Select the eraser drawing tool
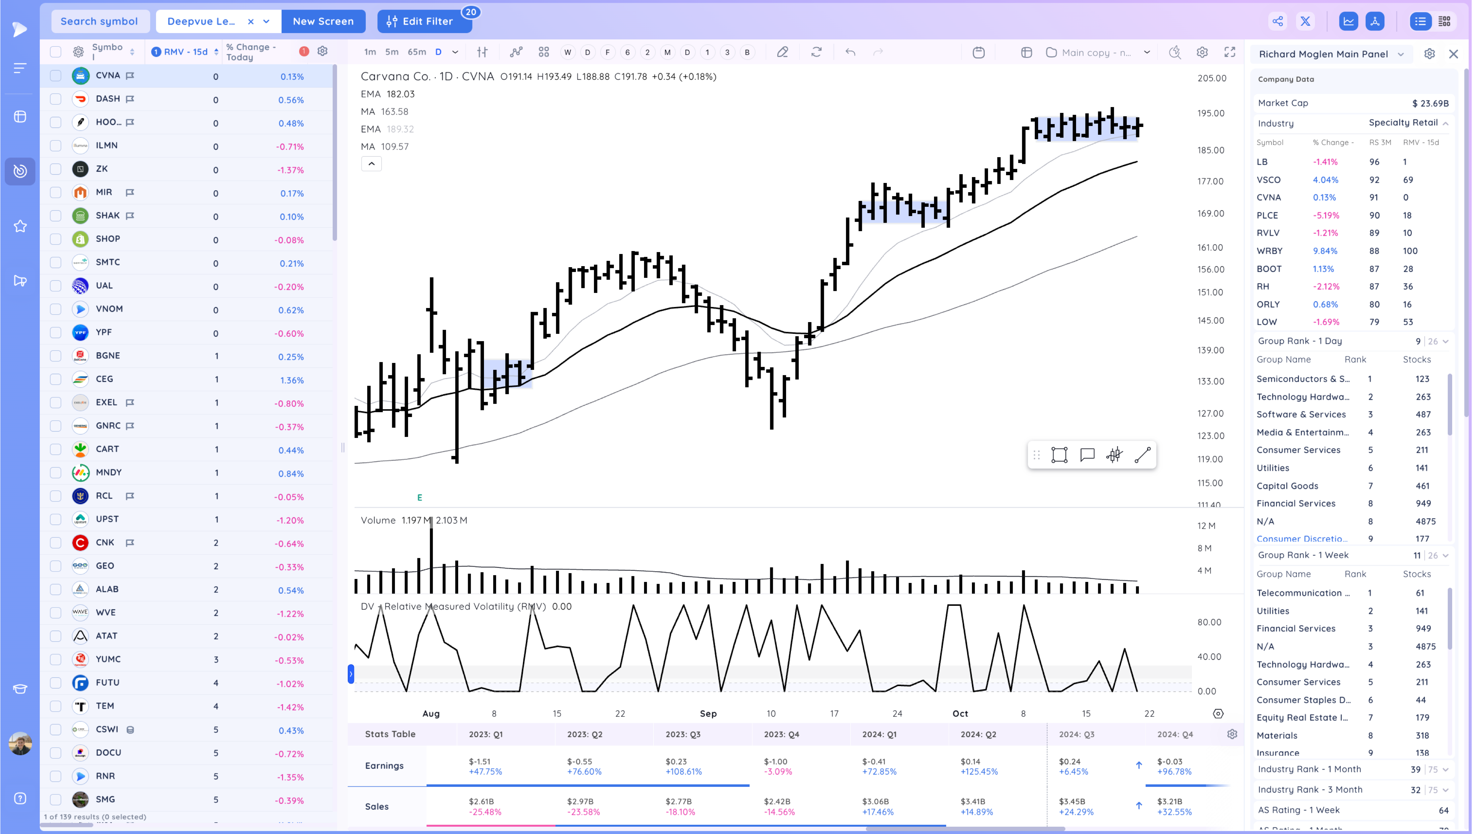 pyautogui.click(x=782, y=52)
